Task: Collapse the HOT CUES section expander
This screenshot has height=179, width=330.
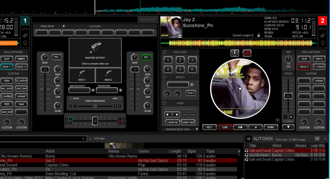Action: (x=164, y=52)
